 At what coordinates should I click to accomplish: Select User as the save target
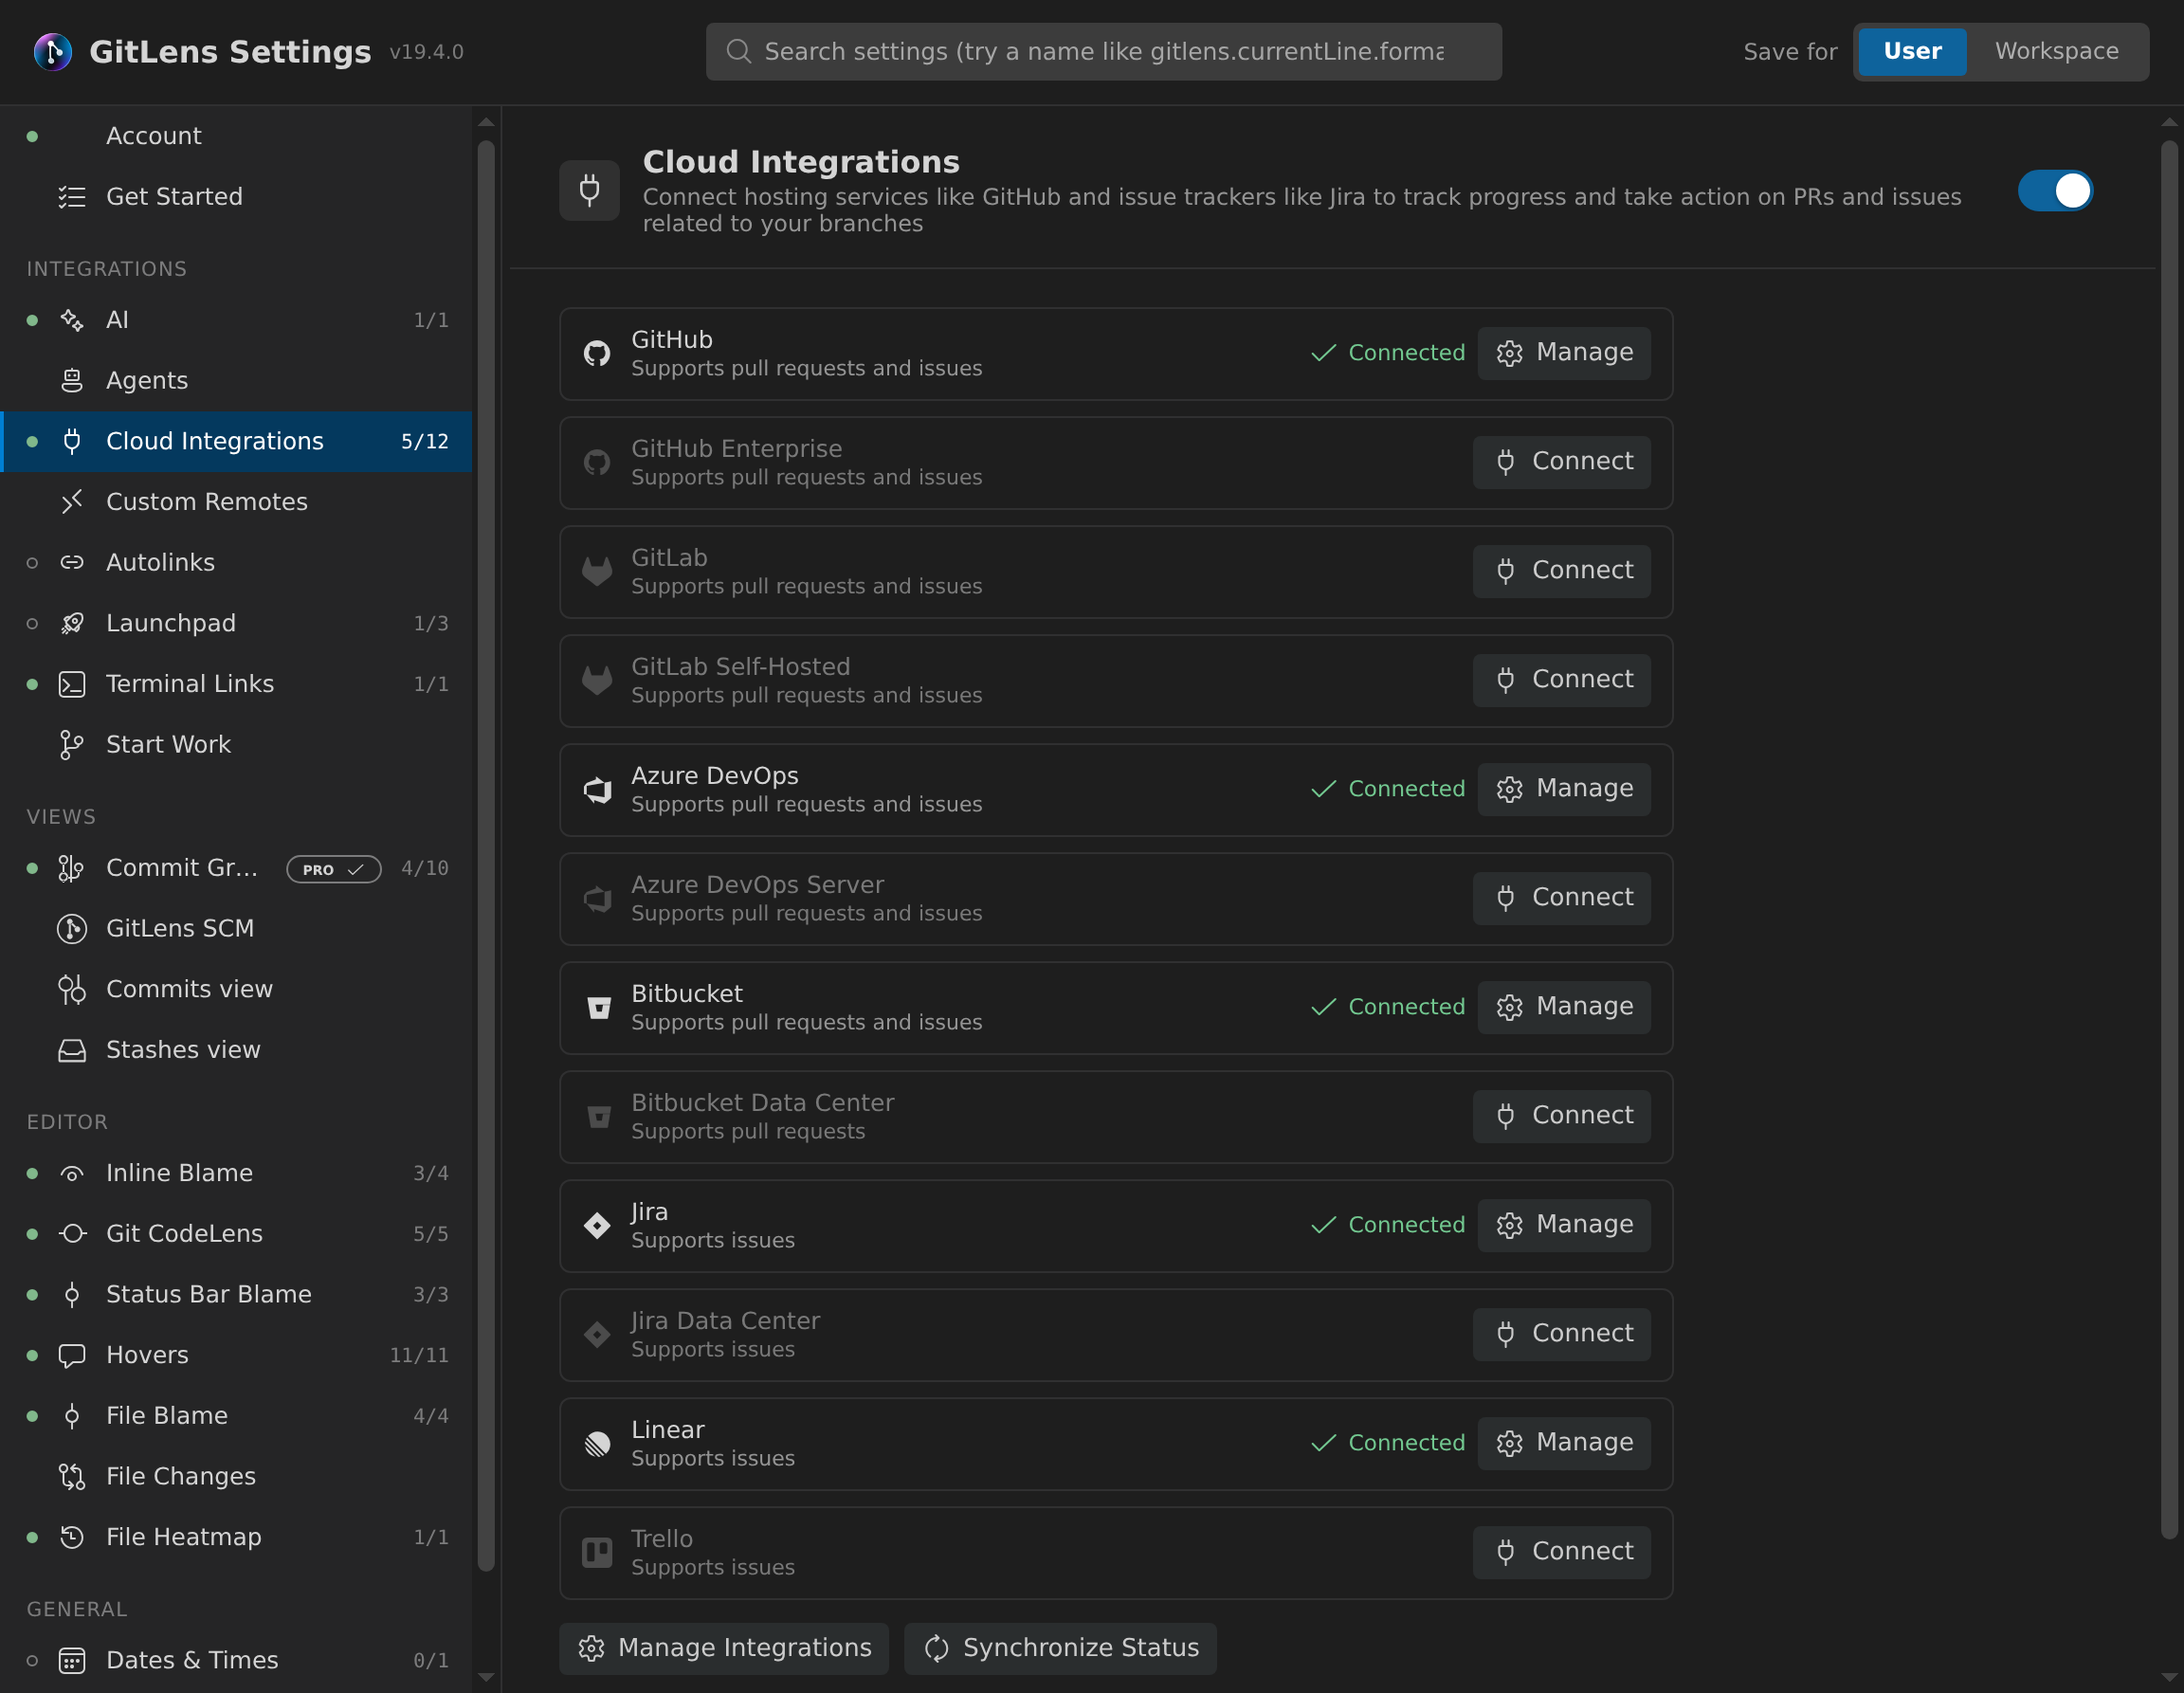point(1912,51)
